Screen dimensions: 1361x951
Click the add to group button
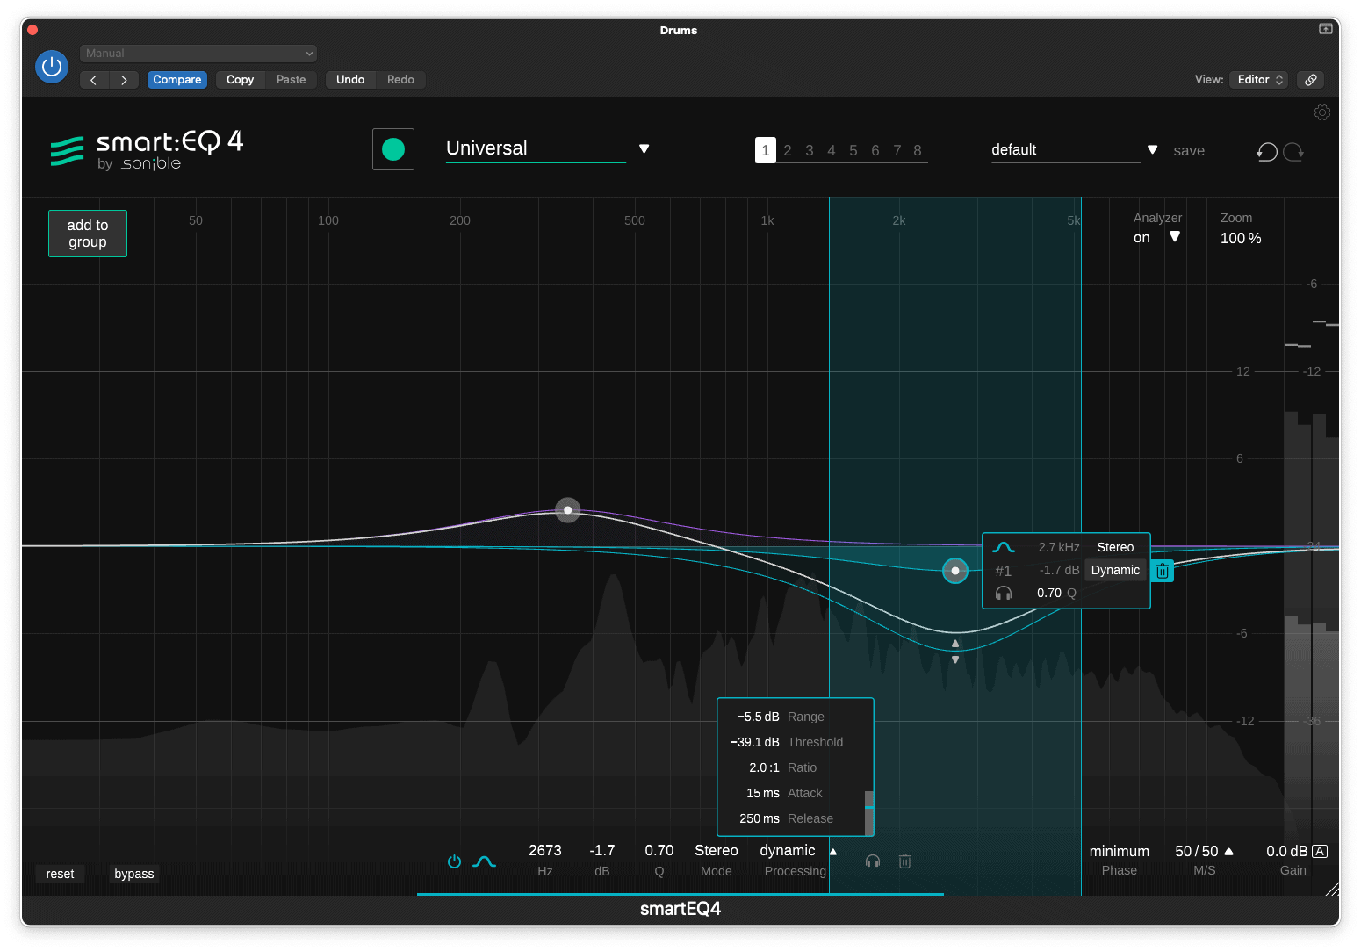[x=88, y=234]
